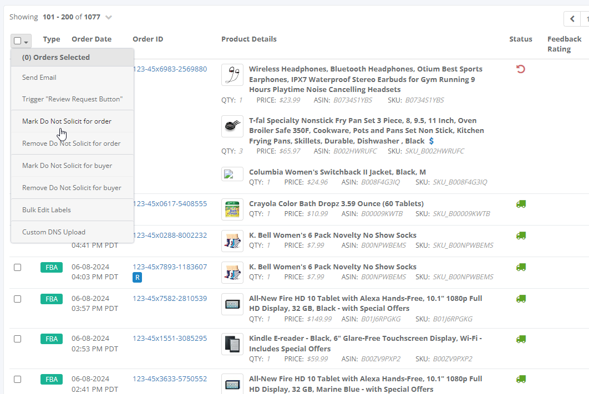Click the FBA badge on the 04:03 PM order
Image resolution: width=589 pixels, height=394 pixels.
51,267
